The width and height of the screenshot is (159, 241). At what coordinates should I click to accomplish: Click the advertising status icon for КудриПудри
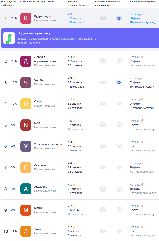tap(103, 18)
